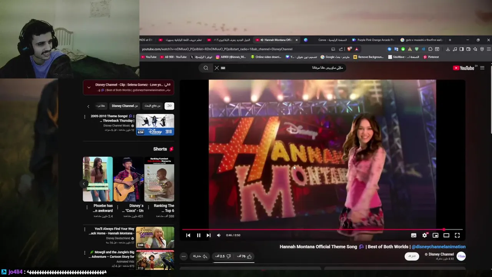Switch to guts x musashi Google tab
The width and height of the screenshot is (492, 277).
tap(421, 40)
